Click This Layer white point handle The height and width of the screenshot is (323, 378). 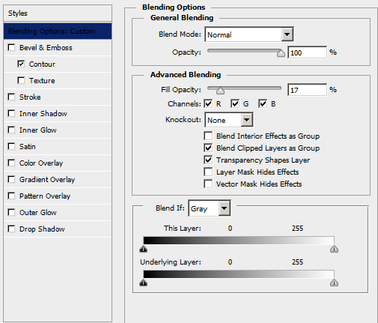(x=334, y=249)
